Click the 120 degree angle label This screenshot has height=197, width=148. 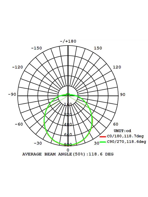[117, 67]
